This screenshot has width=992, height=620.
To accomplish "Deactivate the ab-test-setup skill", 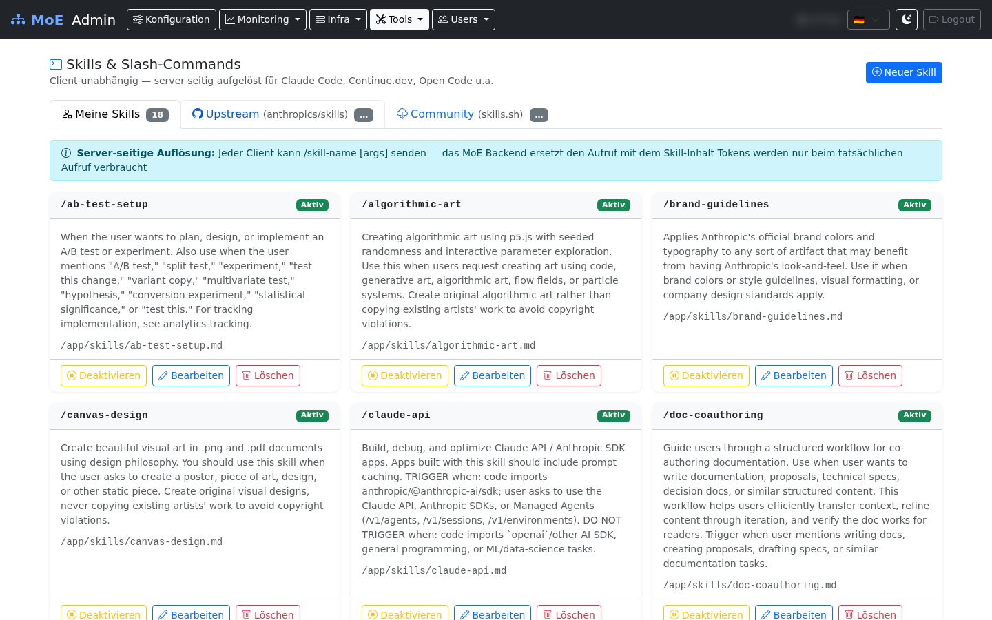I will [103, 375].
